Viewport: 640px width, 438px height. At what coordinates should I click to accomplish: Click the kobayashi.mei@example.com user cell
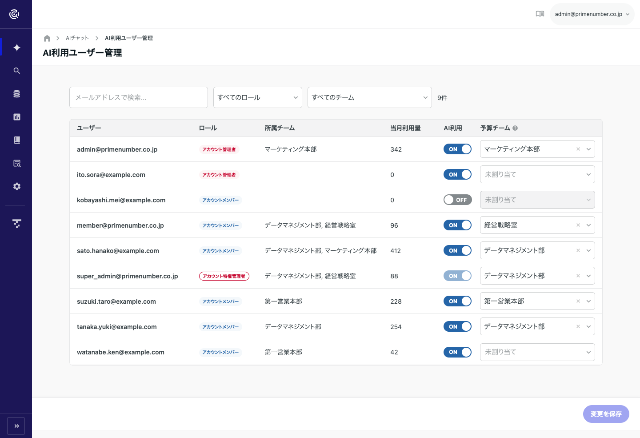tap(121, 200)
